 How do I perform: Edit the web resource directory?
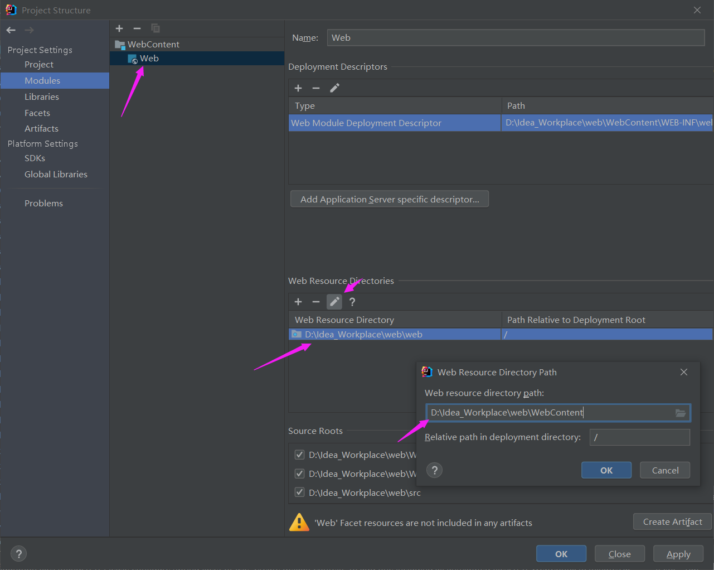[334, 302]
